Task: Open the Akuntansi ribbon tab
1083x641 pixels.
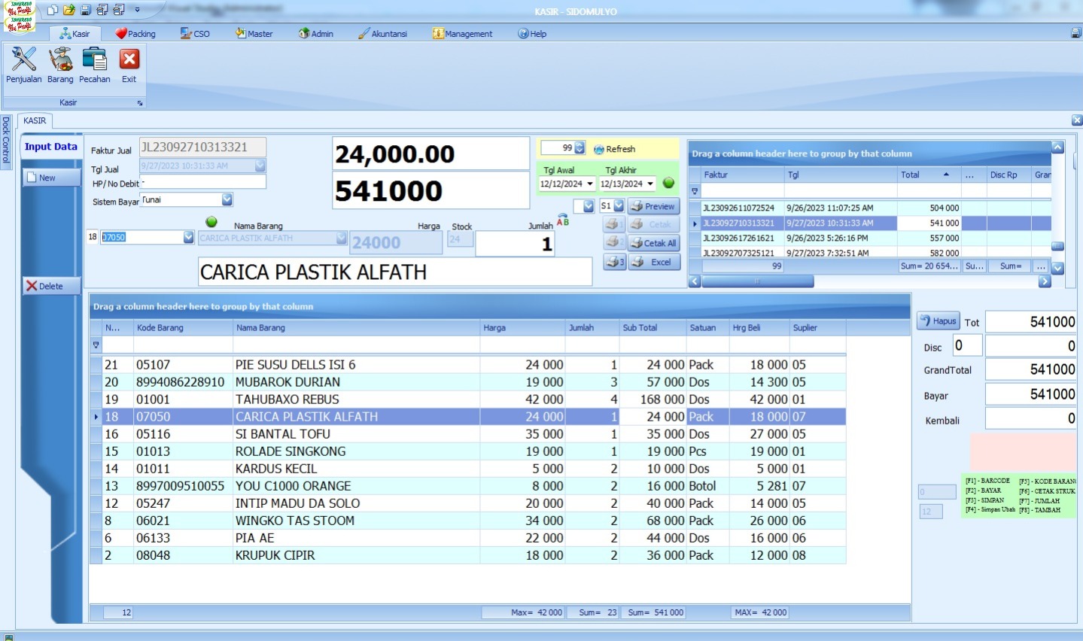Action: [x=382, y=34]
